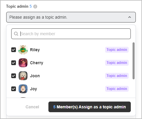Select Cherry's pink avatar
This screenshot has width=142, height=119.
coord(23,63)
